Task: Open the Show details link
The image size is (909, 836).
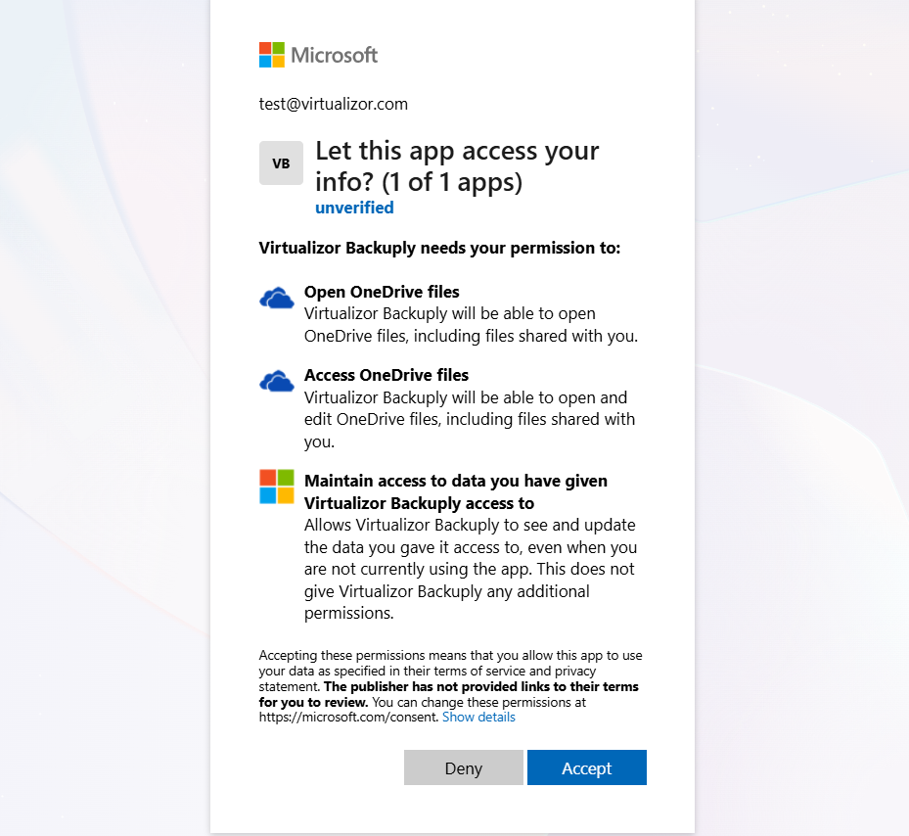Action: (478, 718)
